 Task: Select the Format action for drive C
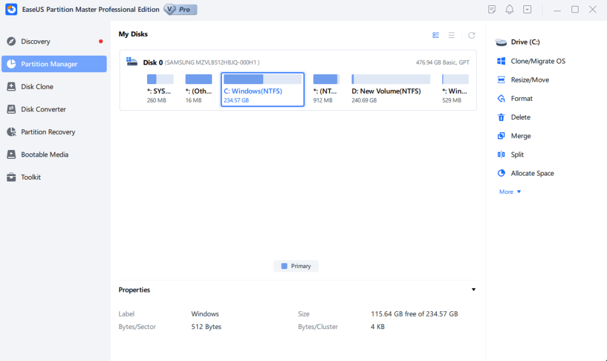point(519,98)
